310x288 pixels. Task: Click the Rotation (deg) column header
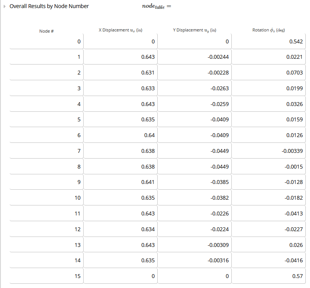pyautogui.click(x=269, y=30)
